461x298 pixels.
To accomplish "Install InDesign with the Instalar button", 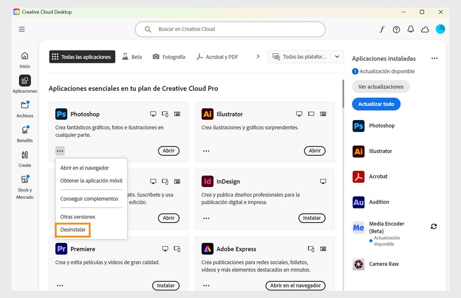I will pos(312,218).
